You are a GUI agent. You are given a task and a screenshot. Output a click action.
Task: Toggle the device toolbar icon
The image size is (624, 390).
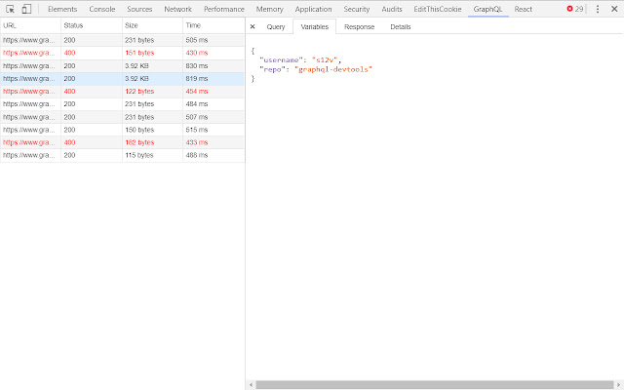coord(26,9)
